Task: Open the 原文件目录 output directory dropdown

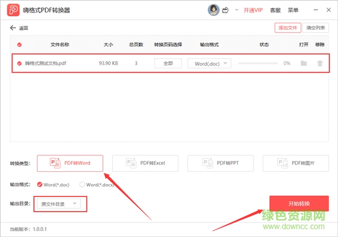Action: [59, 204]
